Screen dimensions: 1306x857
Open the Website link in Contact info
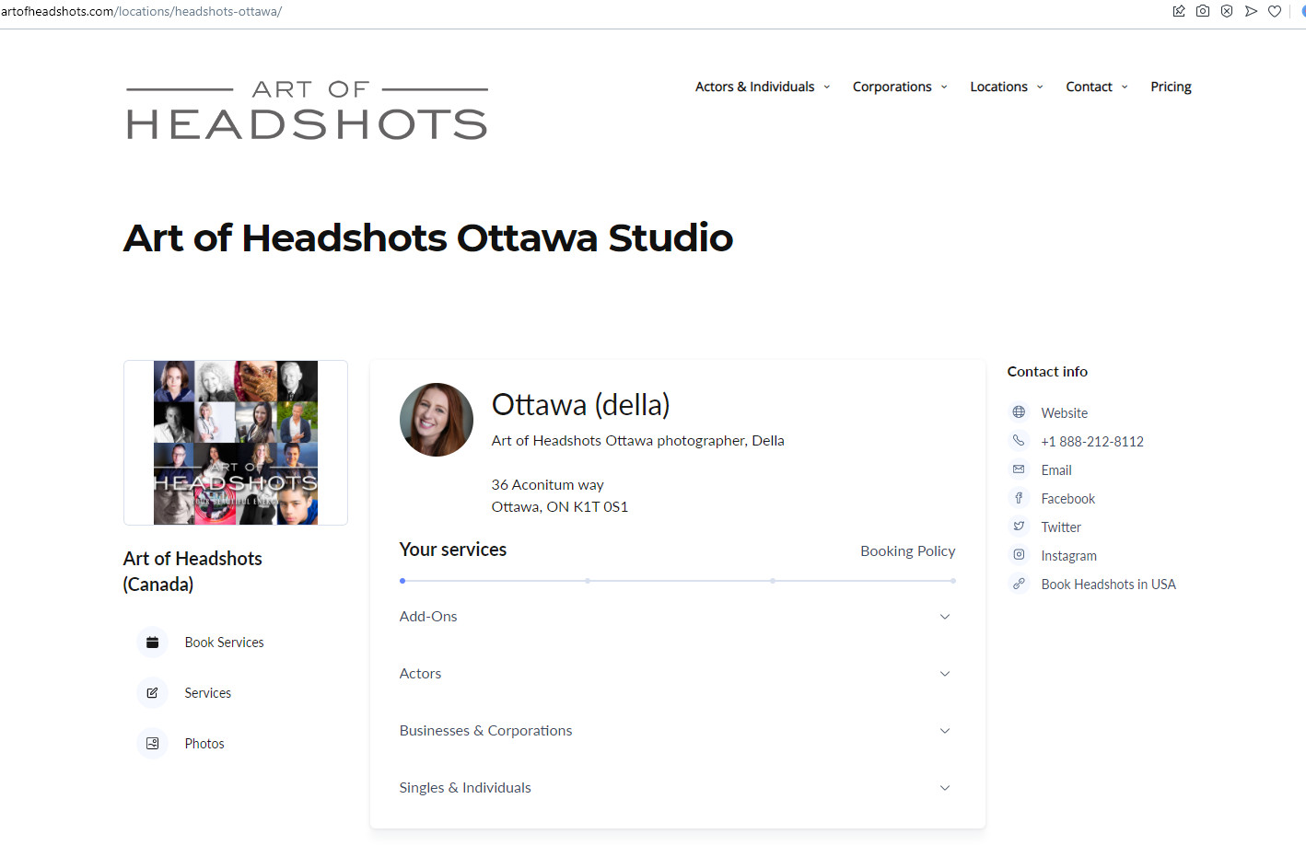tap(1064, 413)
